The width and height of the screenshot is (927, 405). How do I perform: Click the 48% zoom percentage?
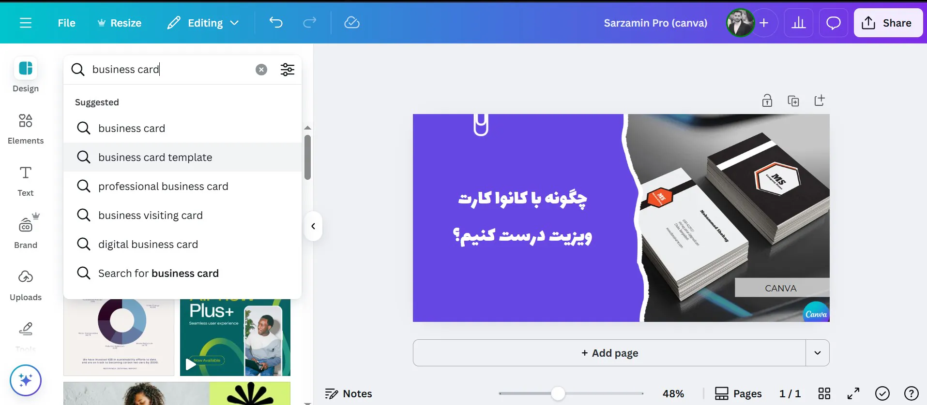click(x=673, y=393)
